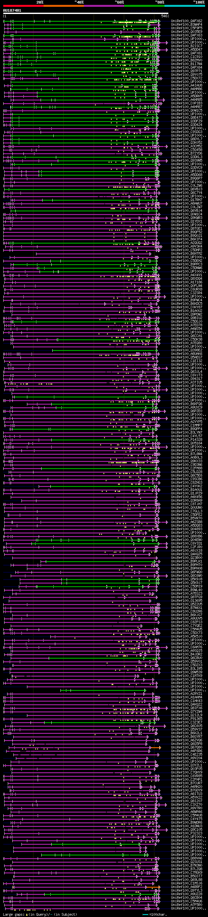Viewport: 208px width, 917px height.
Task: Pick the UniRef100_A9UXC9 label
Action: pyautogui.click(x=187, y=407)
